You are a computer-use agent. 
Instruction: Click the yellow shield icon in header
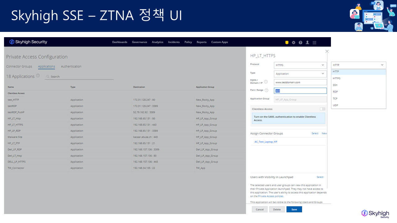click(x=287, y=42)
